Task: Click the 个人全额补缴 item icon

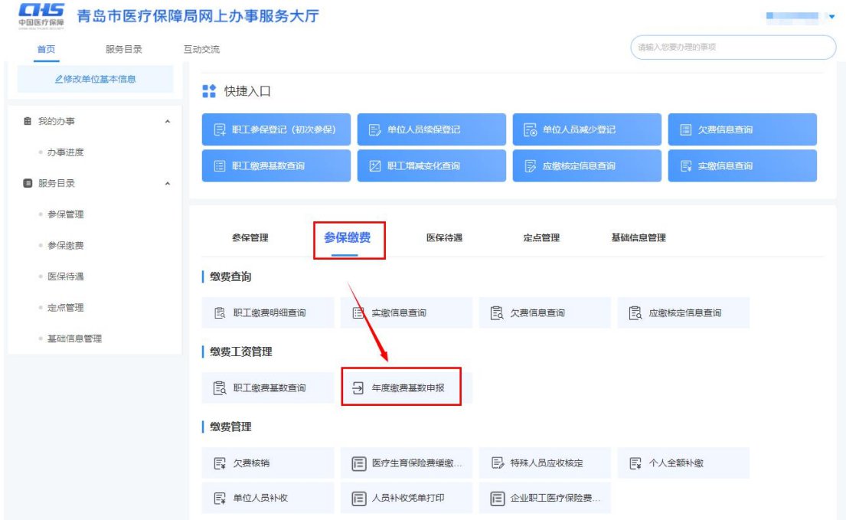Action: click(635, 463)
